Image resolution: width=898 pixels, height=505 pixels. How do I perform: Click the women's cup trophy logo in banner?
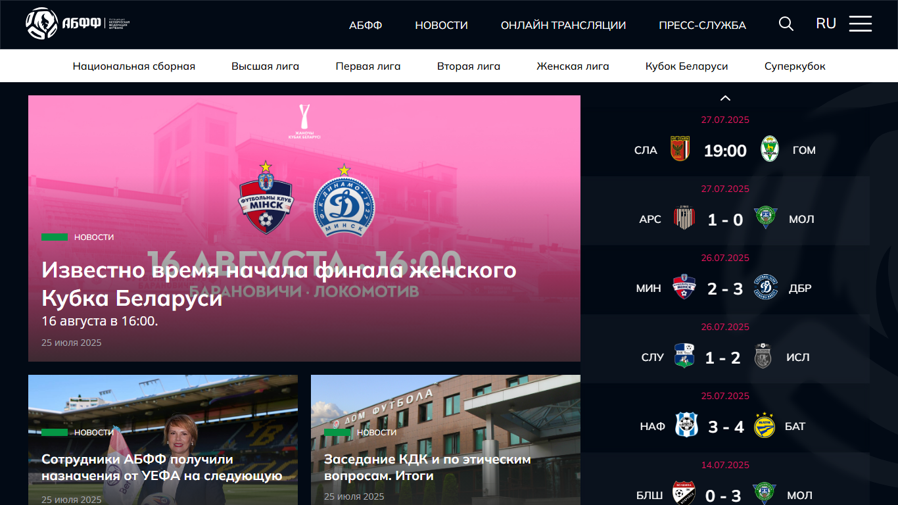point(304,122)
